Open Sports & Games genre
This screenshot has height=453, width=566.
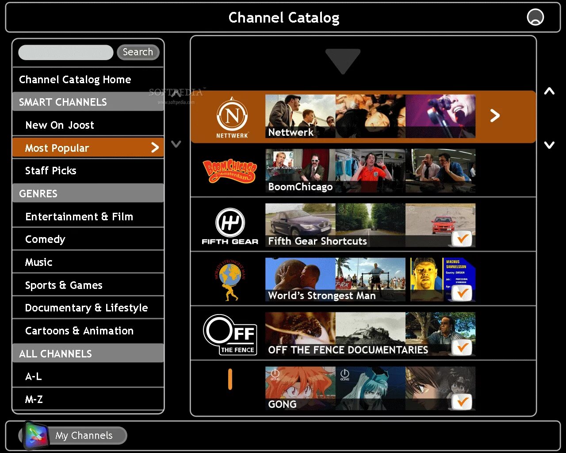[88, 285]
